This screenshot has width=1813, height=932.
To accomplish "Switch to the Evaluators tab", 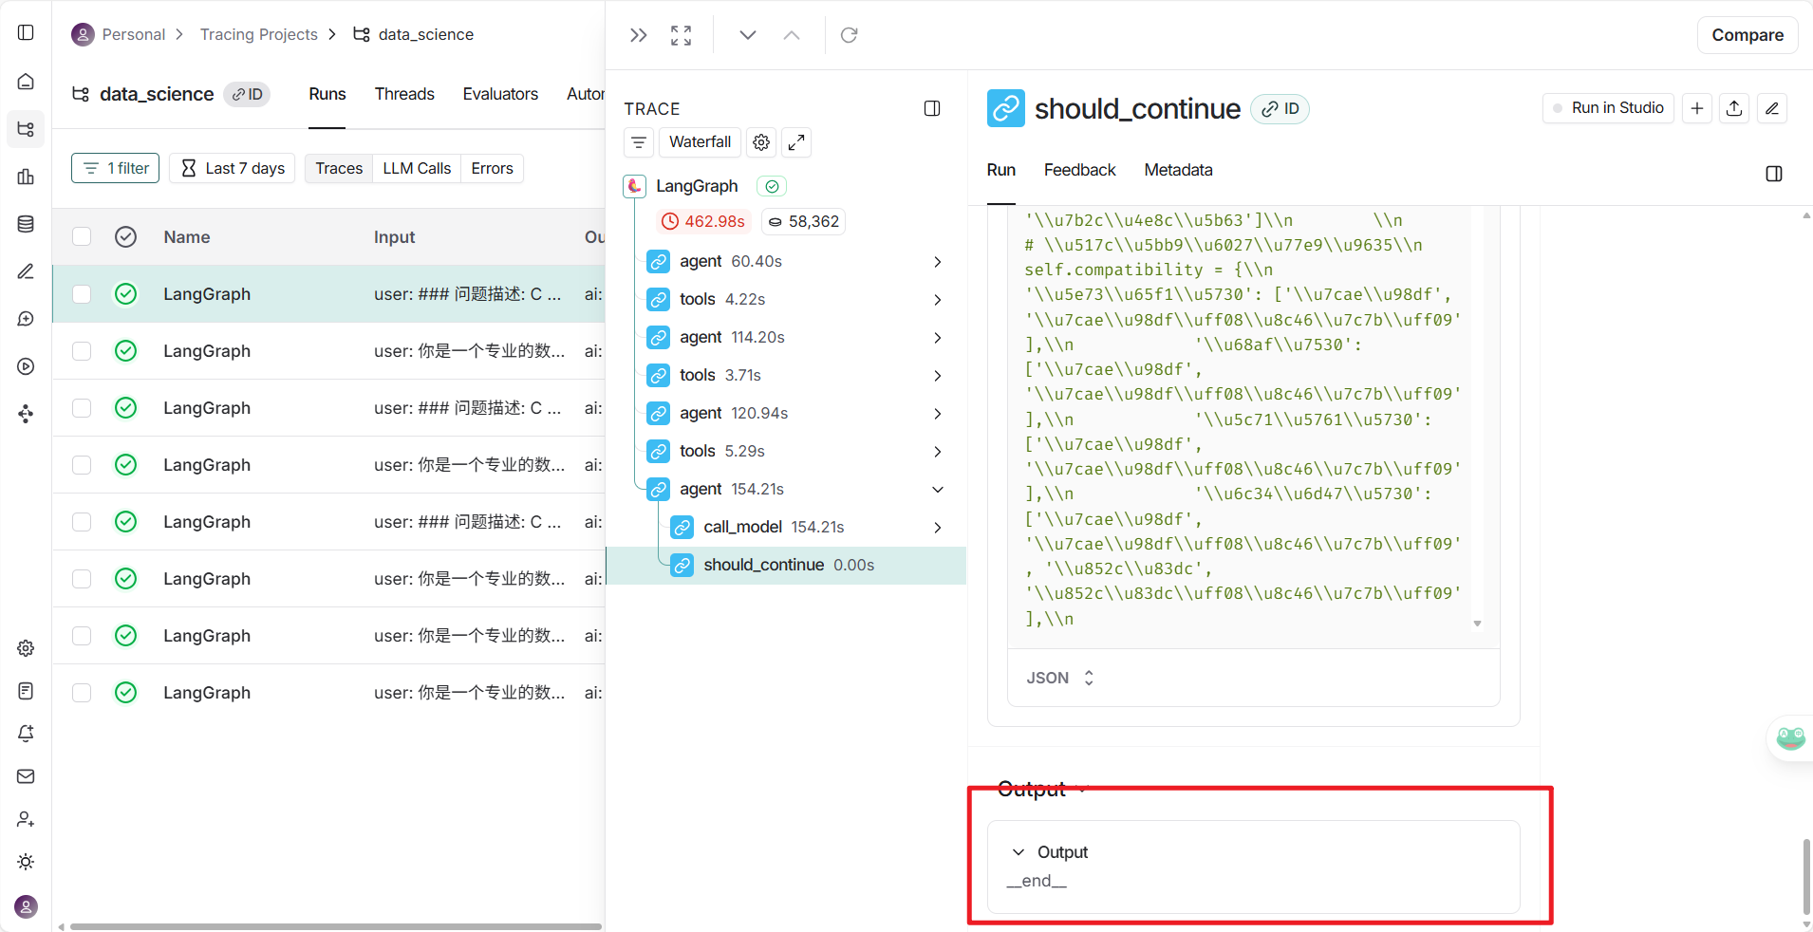I will (500, 94).
